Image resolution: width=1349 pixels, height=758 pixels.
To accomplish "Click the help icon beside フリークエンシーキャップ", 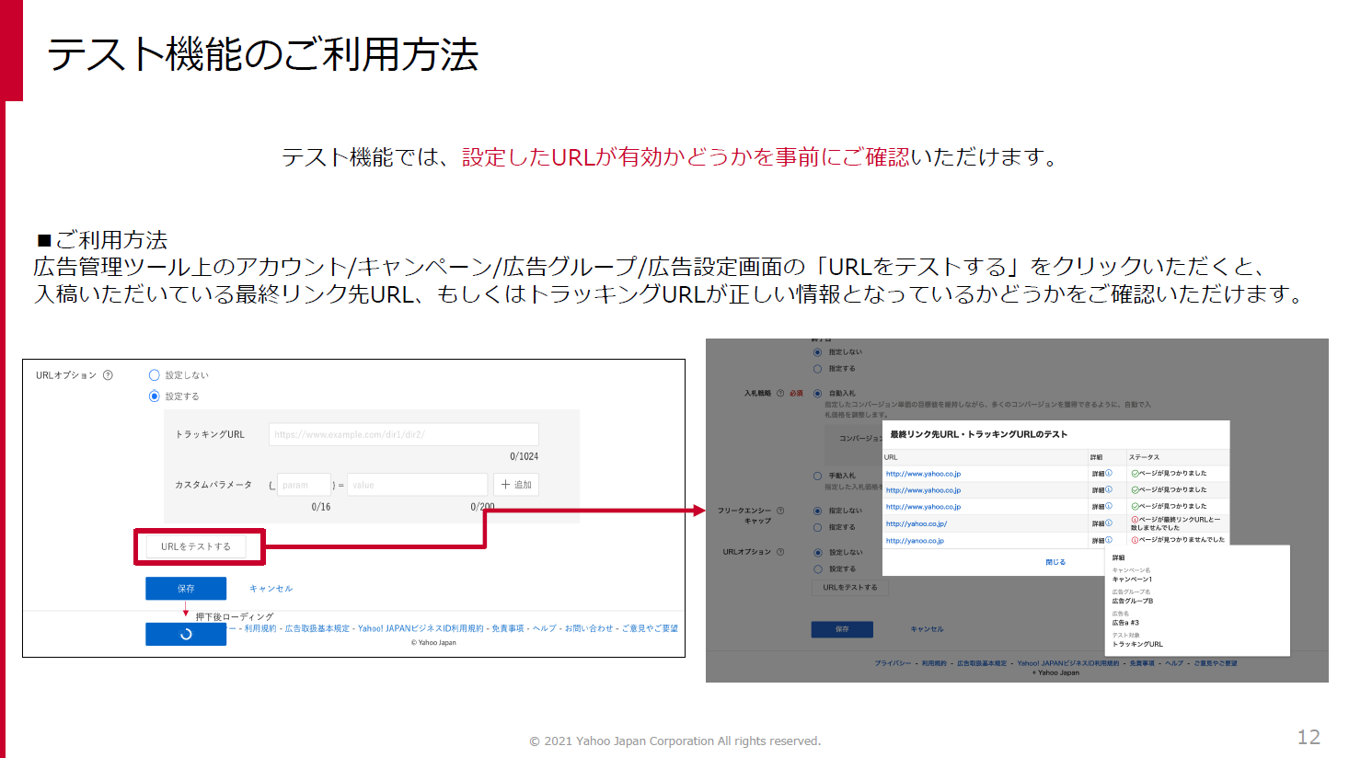I will [x=780, y=511].
